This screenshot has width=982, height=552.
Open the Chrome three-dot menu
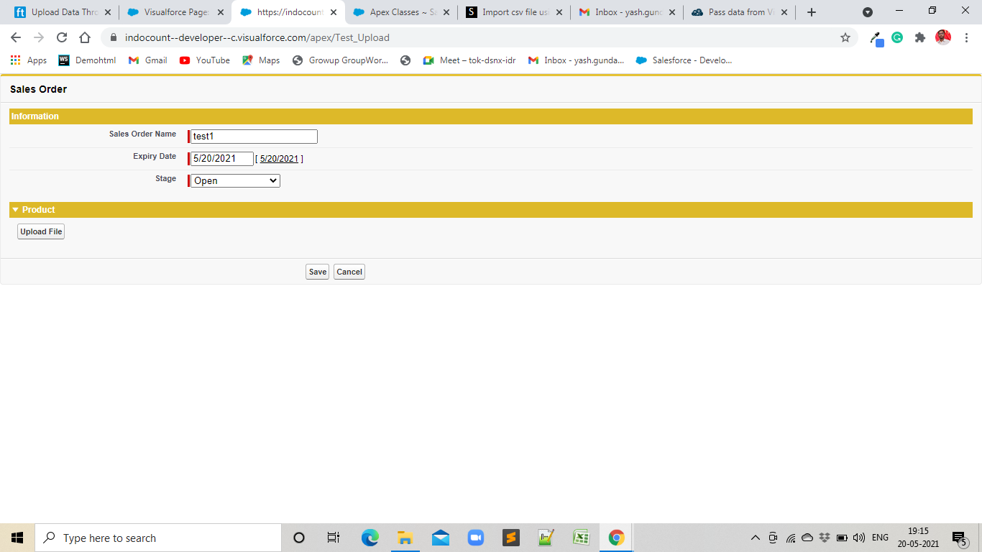coord(965,37)
